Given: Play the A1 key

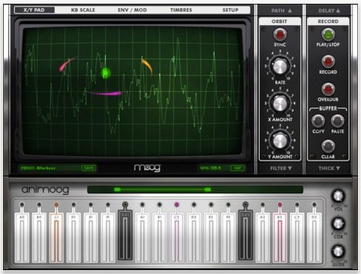Looking at the screenshot, I should pyautogui.click(x=142, y=237).
